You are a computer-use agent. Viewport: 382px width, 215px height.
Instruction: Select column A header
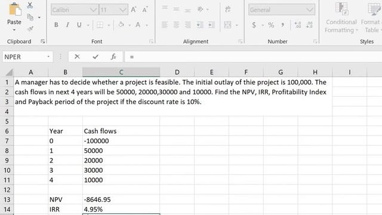pos(30,72)
